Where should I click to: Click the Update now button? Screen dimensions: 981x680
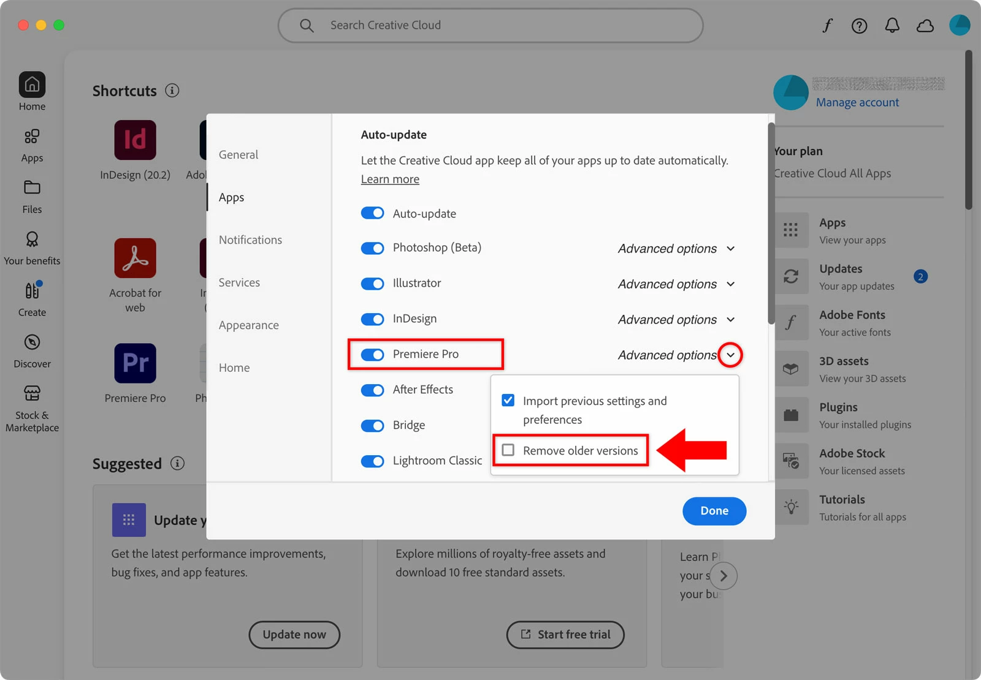tap(294, 635)
